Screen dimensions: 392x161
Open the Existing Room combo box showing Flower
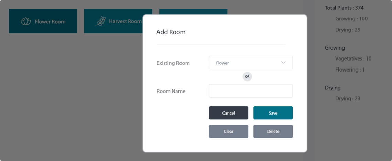[x=251, y=63]
